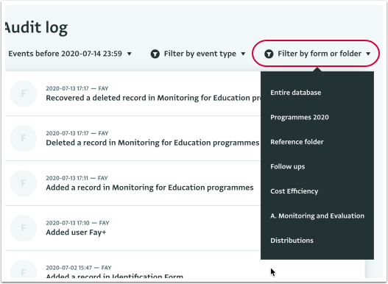Choose Distributions from the filter menu
Image resolution: width=388 pixels, height=284 pixels.
click(x=292, y=241)
